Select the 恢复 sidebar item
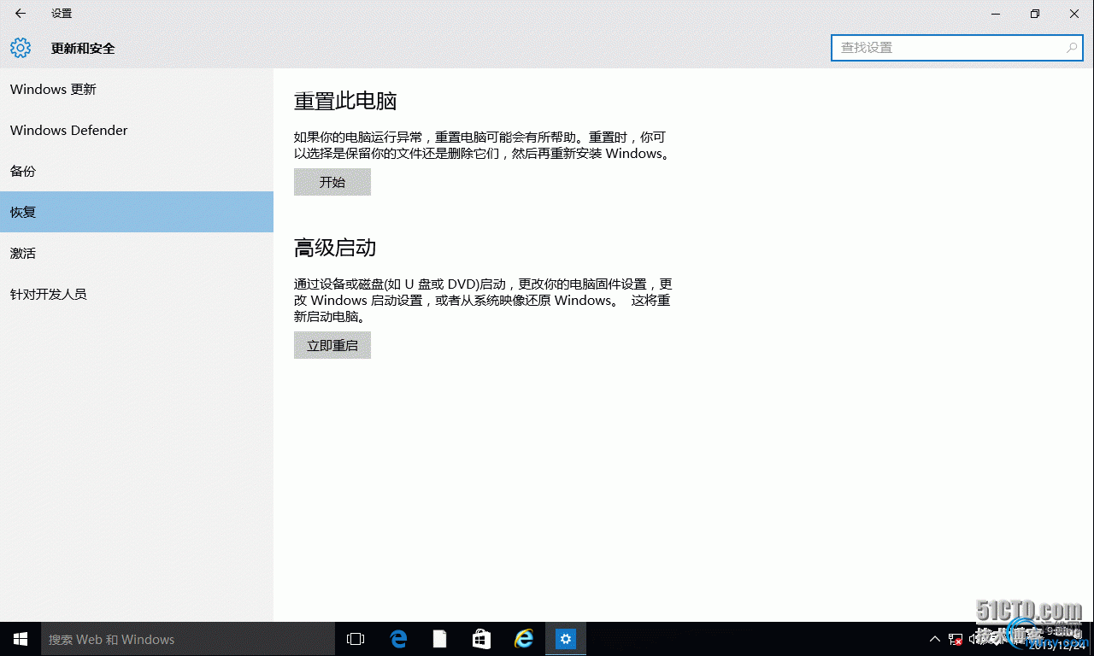1094x656 pixels. (137, 212)
